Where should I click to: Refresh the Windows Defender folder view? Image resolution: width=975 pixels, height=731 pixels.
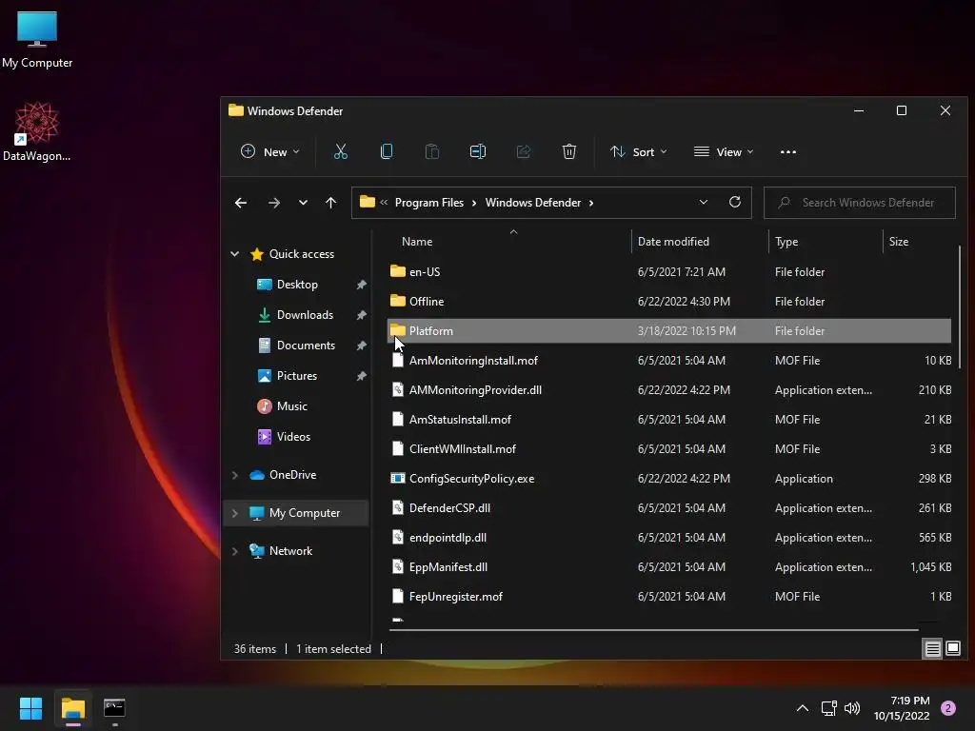(x=735, y=202)
